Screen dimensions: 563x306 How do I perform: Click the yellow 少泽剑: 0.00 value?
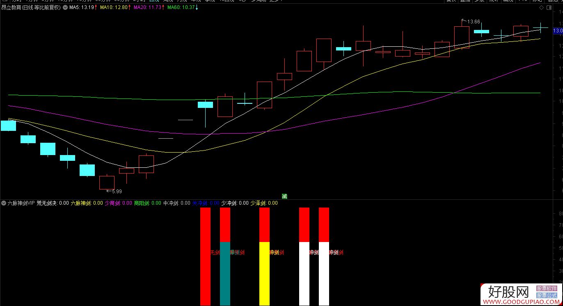coord(264,203)
